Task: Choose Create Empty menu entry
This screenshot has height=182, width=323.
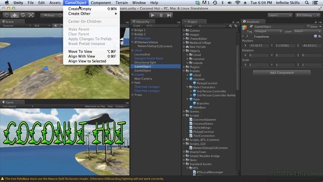Action: (x=91, y=9)
